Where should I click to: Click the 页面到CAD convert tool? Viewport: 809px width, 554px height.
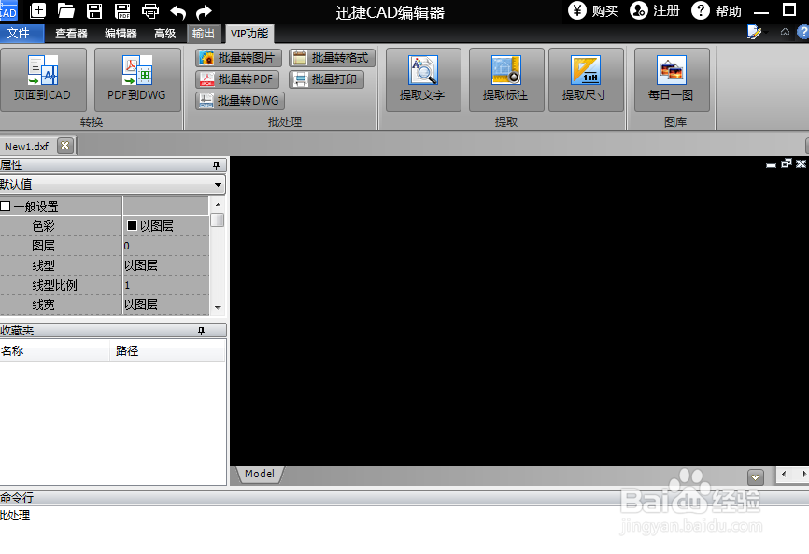(43, 79)
